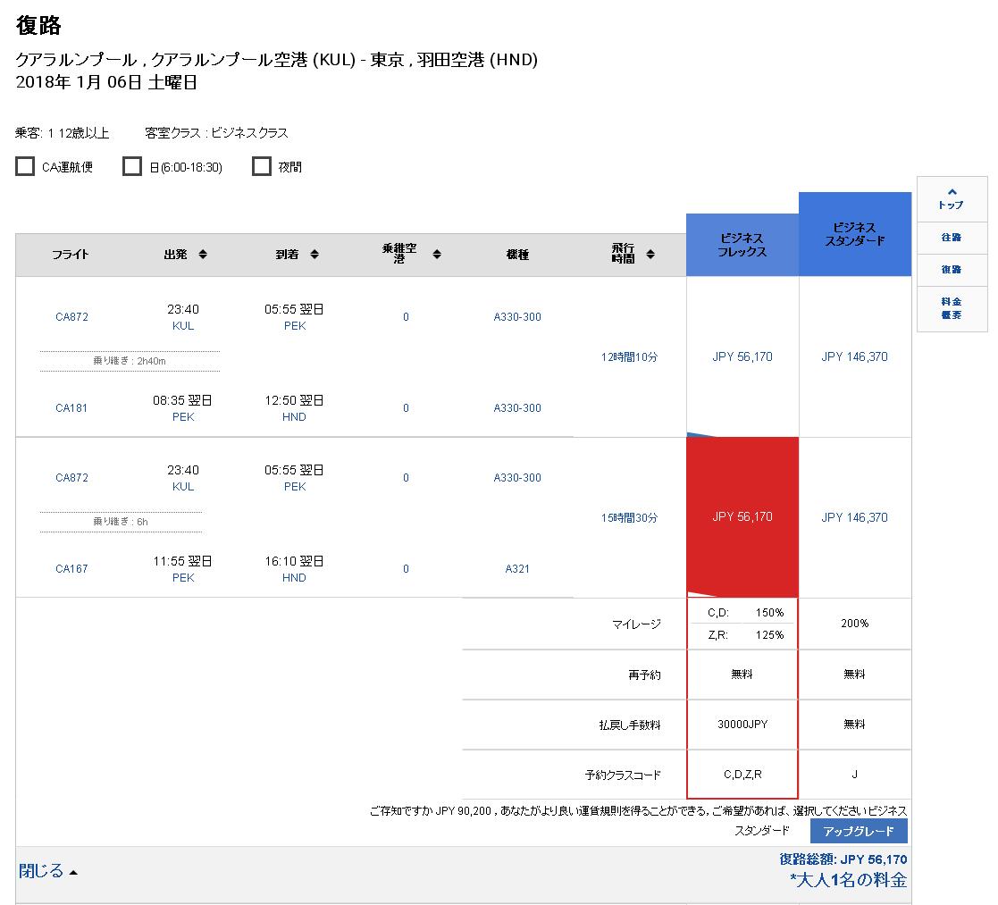998x905 pixels.
Task: Click the フライト column header
Action: [71, 255]
